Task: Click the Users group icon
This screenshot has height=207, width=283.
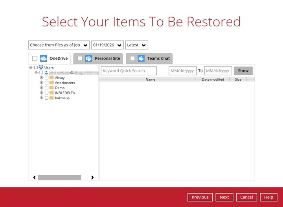Action: click(x=41, y=67)
